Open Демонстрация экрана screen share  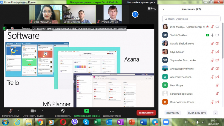(87, 110)
